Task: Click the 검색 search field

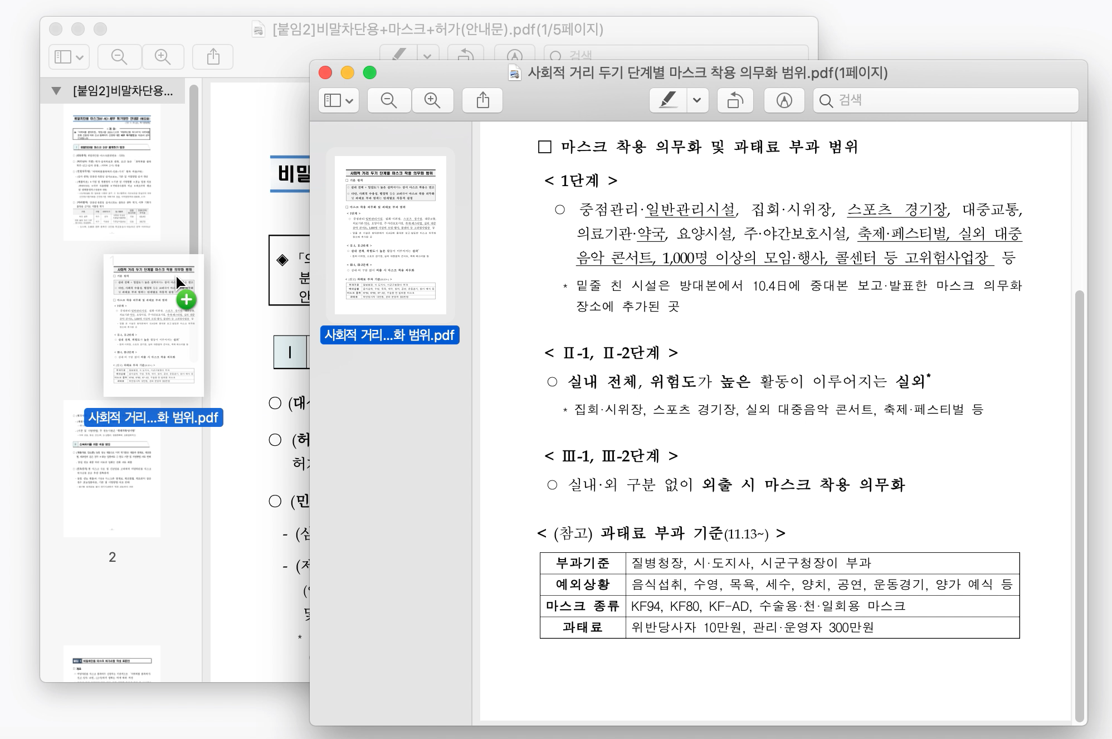Action: (947, 100)
